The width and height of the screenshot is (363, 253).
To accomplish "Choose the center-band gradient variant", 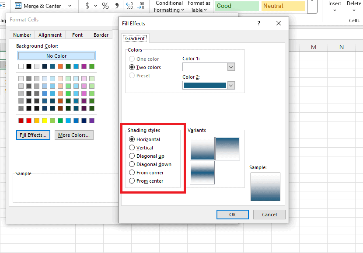I will (x=202, y=173).
